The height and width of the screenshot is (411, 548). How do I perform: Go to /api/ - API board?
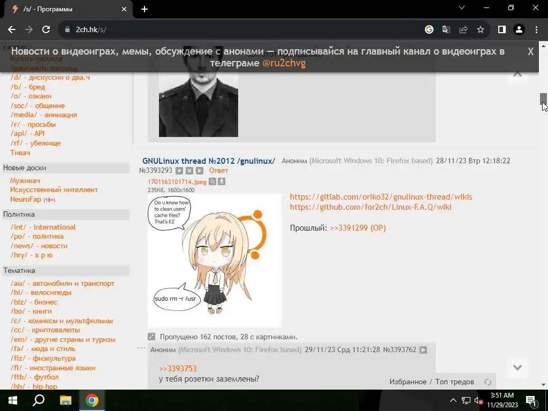(27, 133)
